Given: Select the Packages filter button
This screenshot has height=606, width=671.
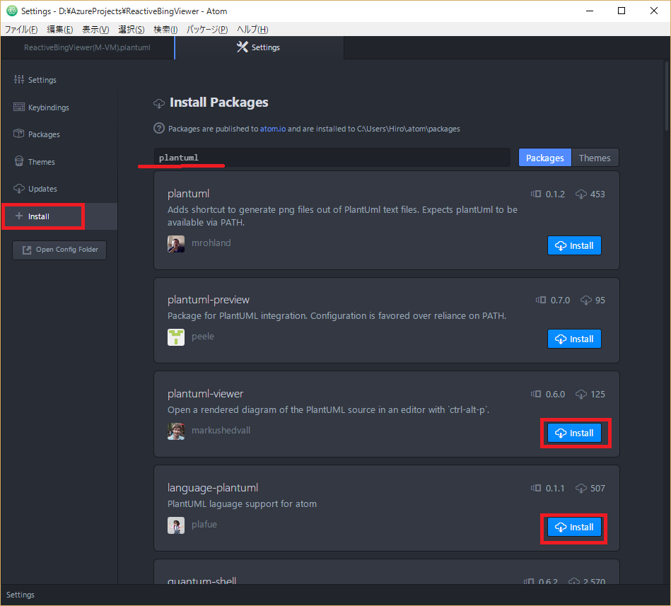Looking at the screenshot, I should tap(544, 158).
